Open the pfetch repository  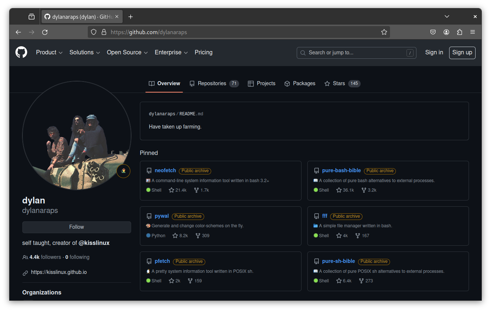[x=162, y=261]
